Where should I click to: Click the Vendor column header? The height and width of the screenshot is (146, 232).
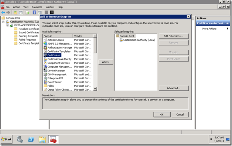83,36
